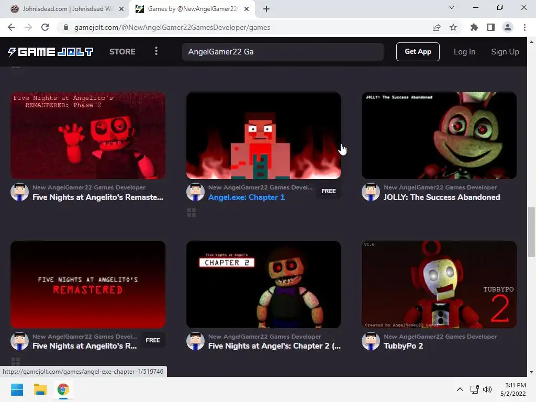Screen dimensions: 536x402
Task: Click the scrollbar down arrow
Action: pyautogui.click(x=531, y=372)
